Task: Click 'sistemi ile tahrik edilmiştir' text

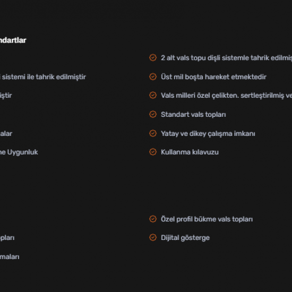Action: tap(43, 77)
